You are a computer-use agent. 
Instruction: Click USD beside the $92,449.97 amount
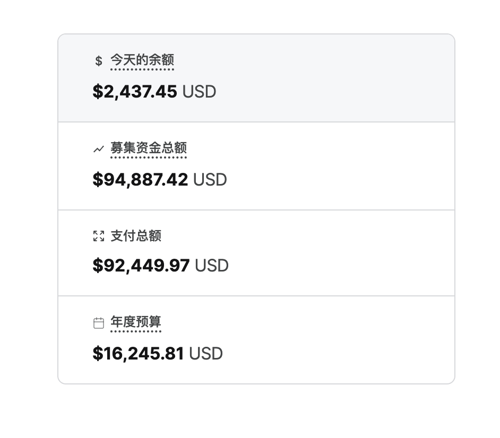point(212,266)
